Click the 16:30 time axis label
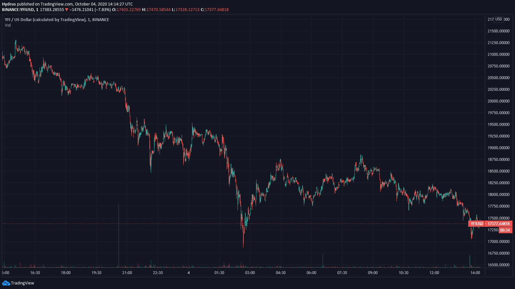The image size is (515, 289). point(35,273)
